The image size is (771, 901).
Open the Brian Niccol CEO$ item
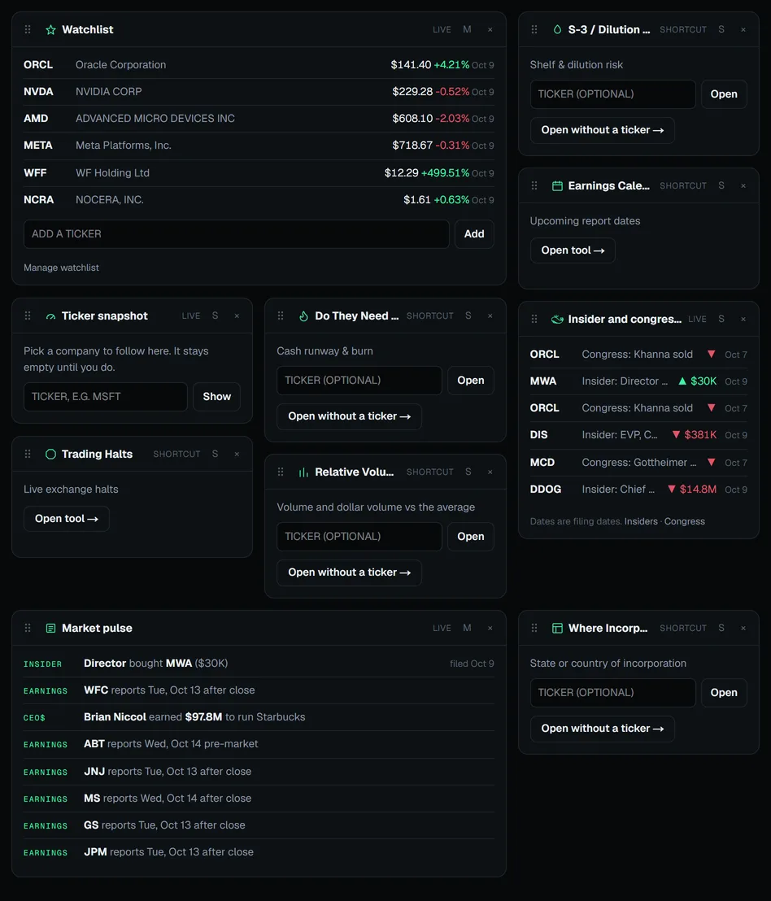pos(259,717)
